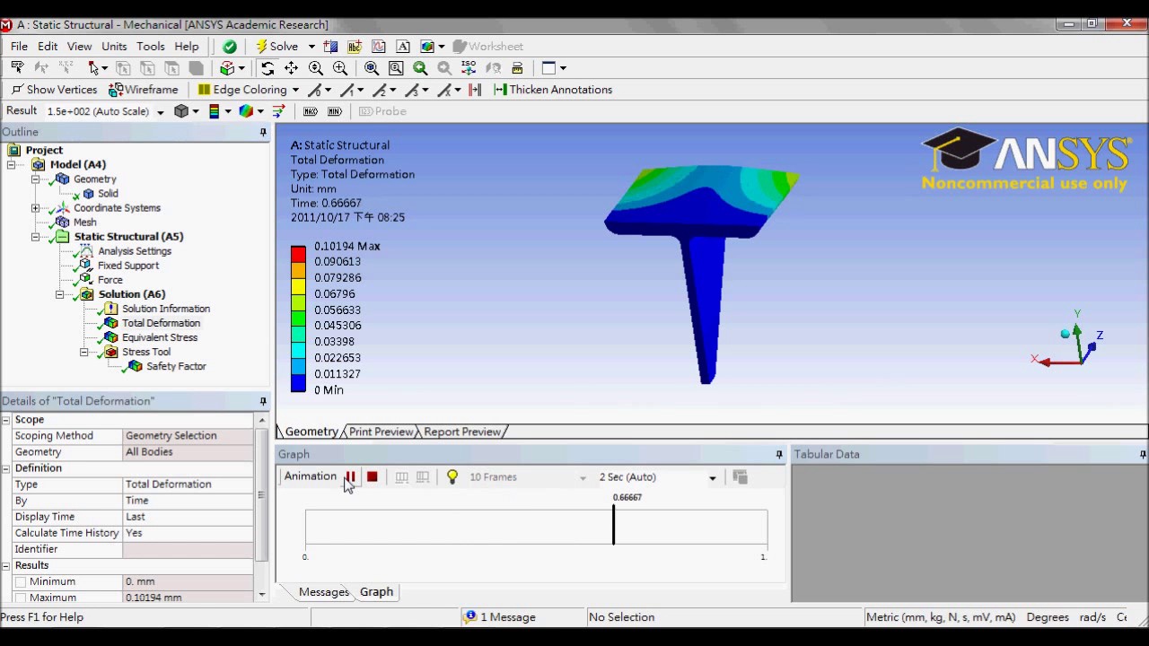Switch to the Messages tab
This screenshot has width=1149, height=646.
tap(323, 592)
